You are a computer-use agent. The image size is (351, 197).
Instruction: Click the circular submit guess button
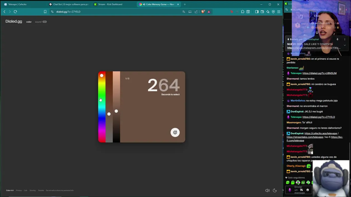[x=175, y=132]
